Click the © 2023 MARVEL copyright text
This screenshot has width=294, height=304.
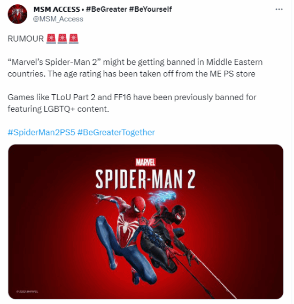[27, 291]
